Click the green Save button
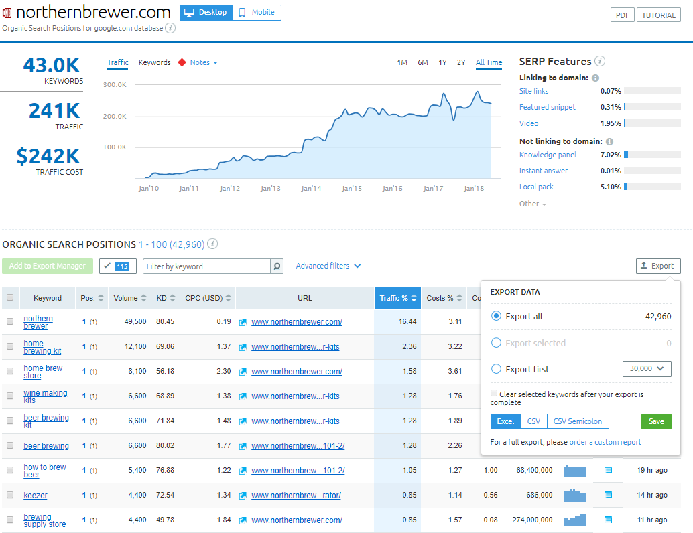The image size is (693, 533). (655, 421)
